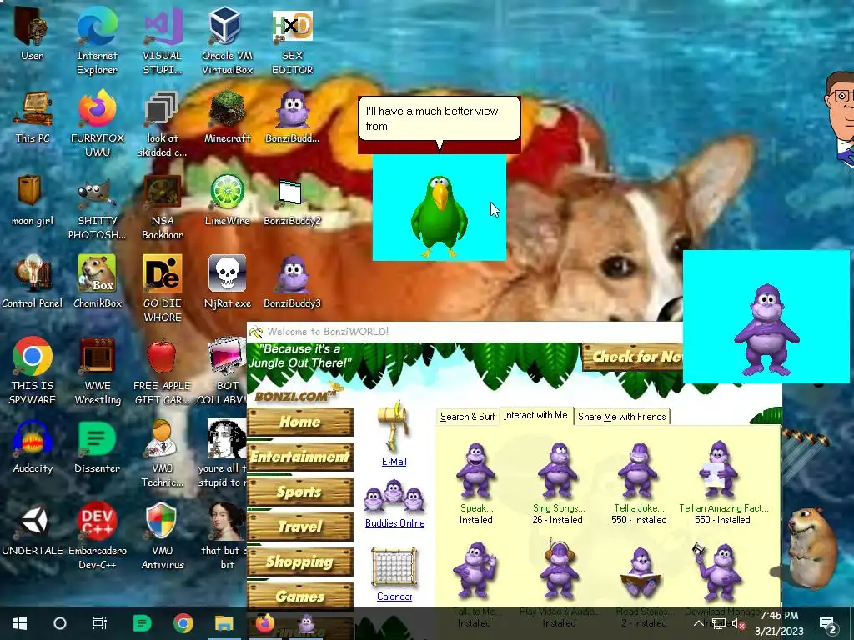Select the WWE Wrestling desktop icon
Screen dimensions: 854x640
pos(98,371)
